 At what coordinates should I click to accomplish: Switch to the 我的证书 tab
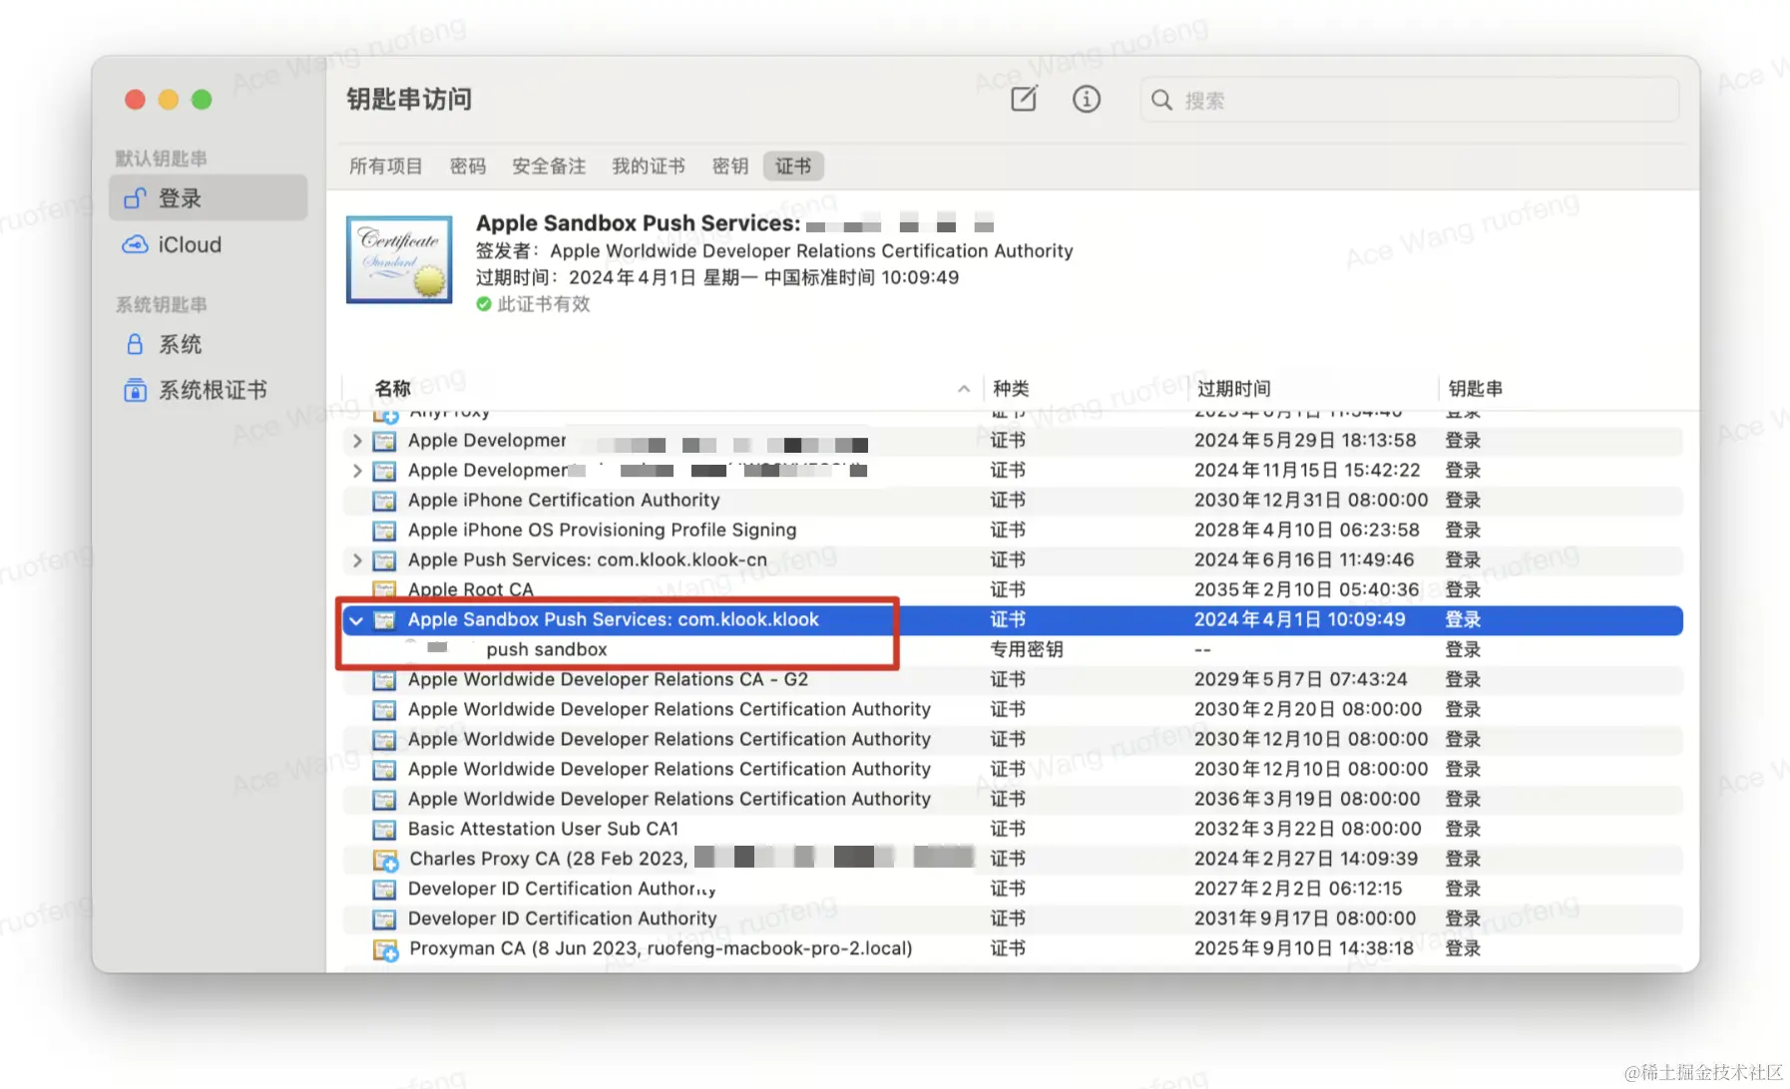[649, 167]
